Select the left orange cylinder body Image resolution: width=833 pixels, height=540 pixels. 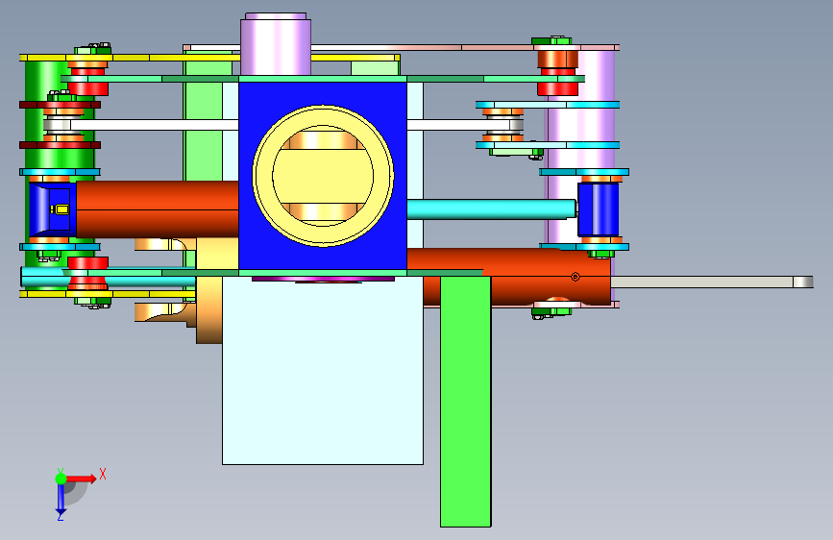(158, 209)
